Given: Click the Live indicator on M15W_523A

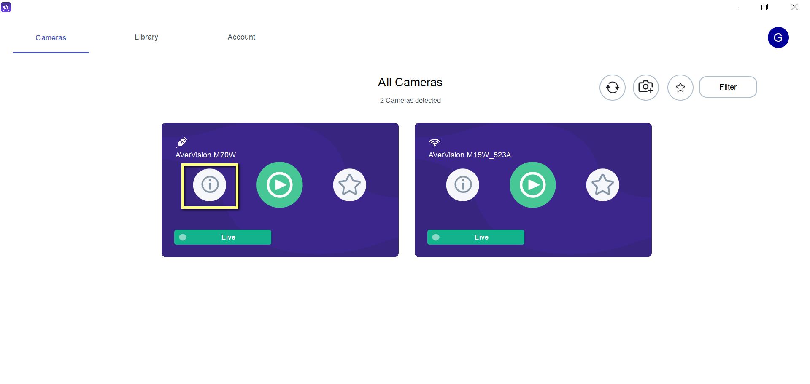Looking at the screenshot, I should point(475,237).
